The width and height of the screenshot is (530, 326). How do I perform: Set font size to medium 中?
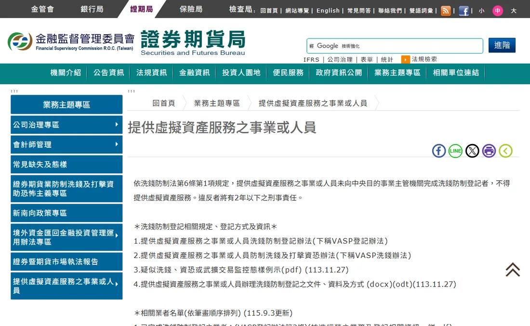pos(498,11)
